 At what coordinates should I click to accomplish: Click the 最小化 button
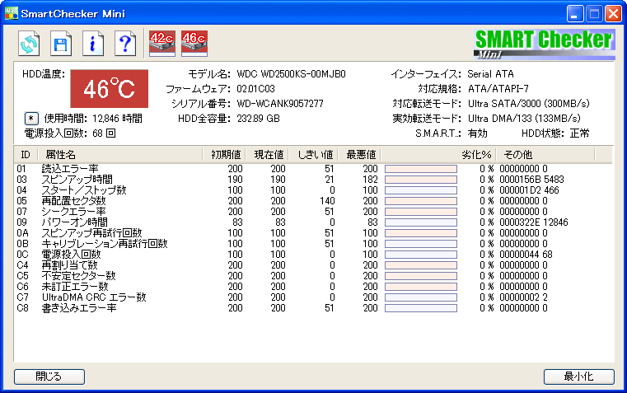578,377
